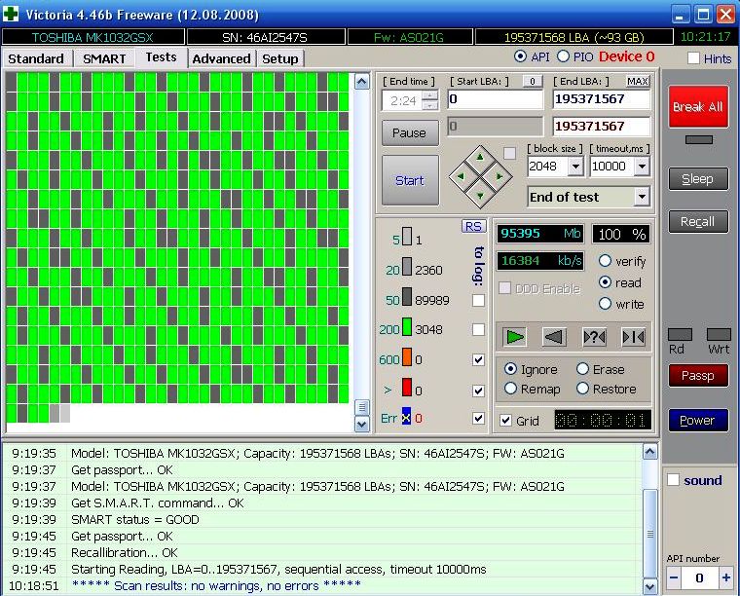The width and height of the screenshot is (740, 596).
Task: Open the timeout ms dropdown
Action: 641,167
